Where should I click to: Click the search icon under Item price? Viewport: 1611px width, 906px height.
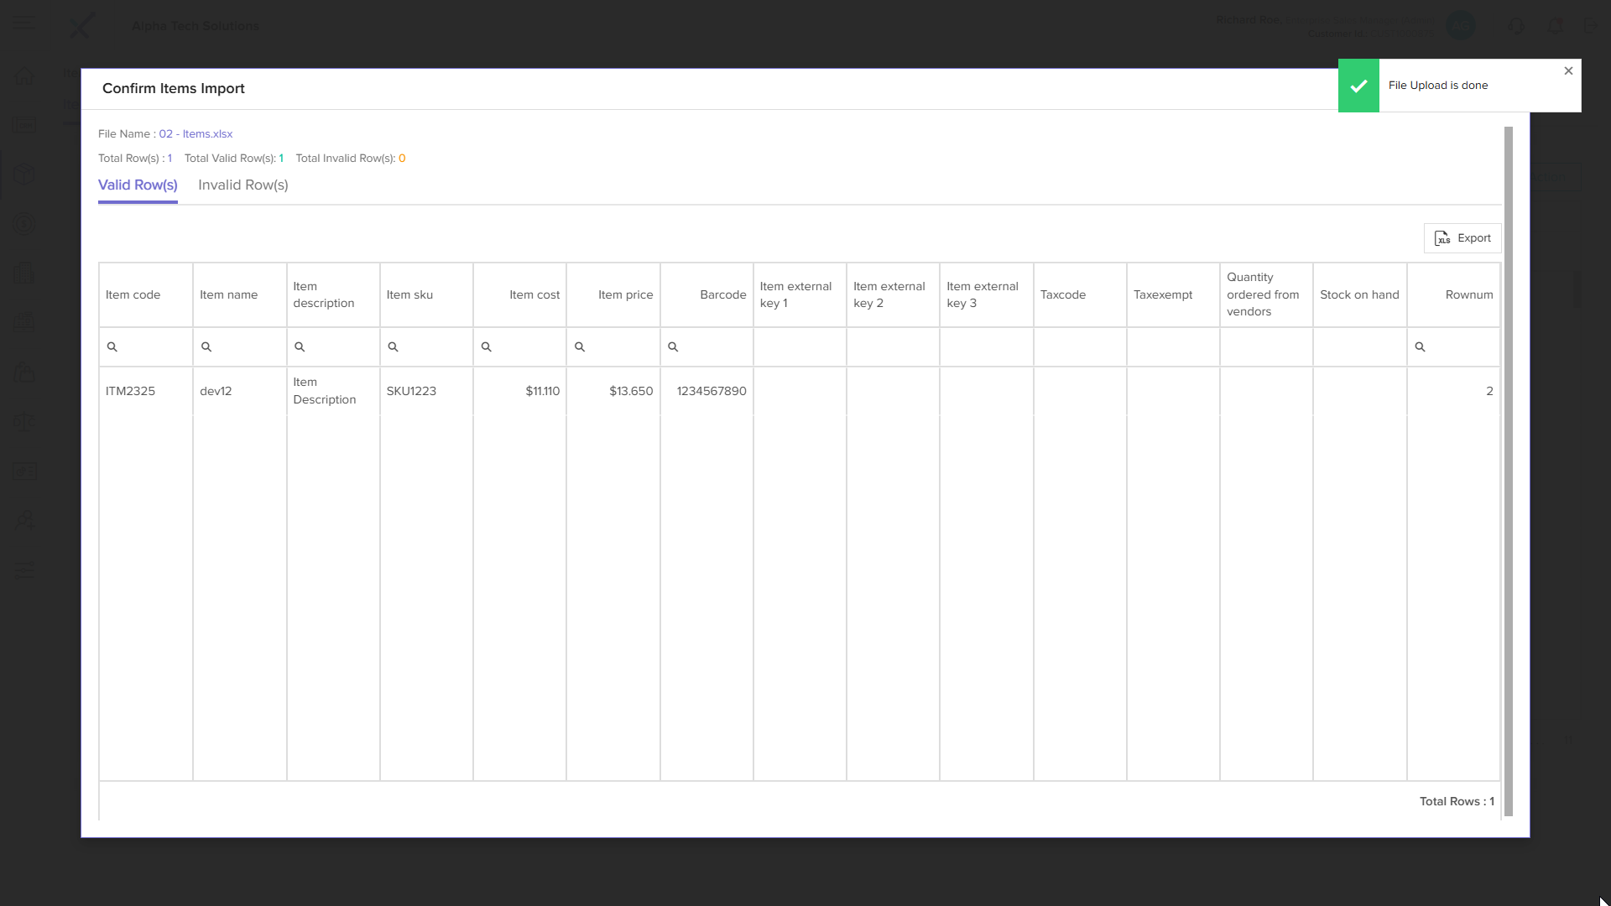pyautogui.click(x=579, y=347)
